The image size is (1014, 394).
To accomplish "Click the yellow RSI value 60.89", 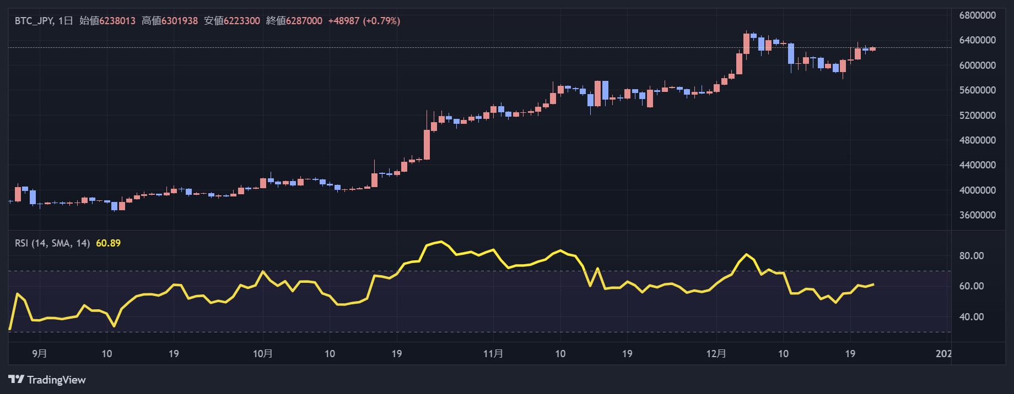I will [x=108, y=243].
